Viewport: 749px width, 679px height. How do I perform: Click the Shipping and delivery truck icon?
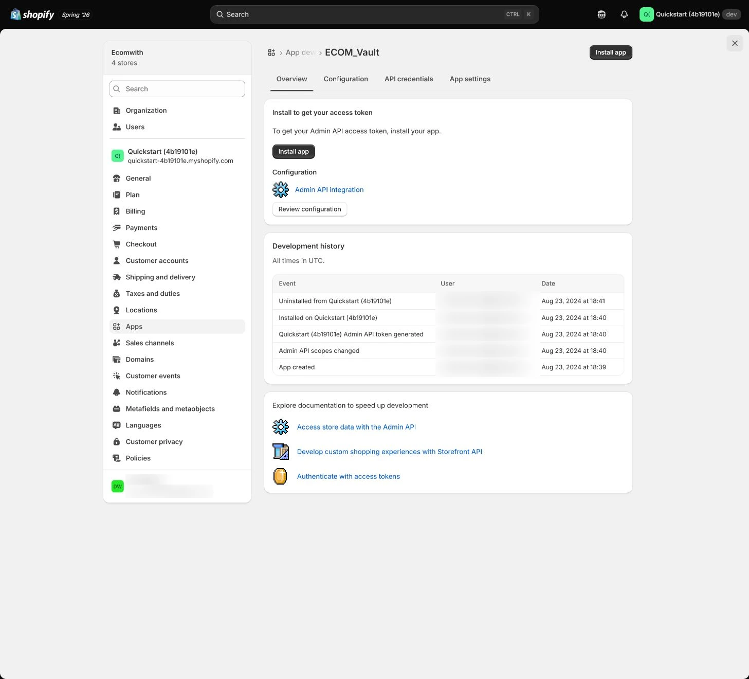(x=117, y=277)
